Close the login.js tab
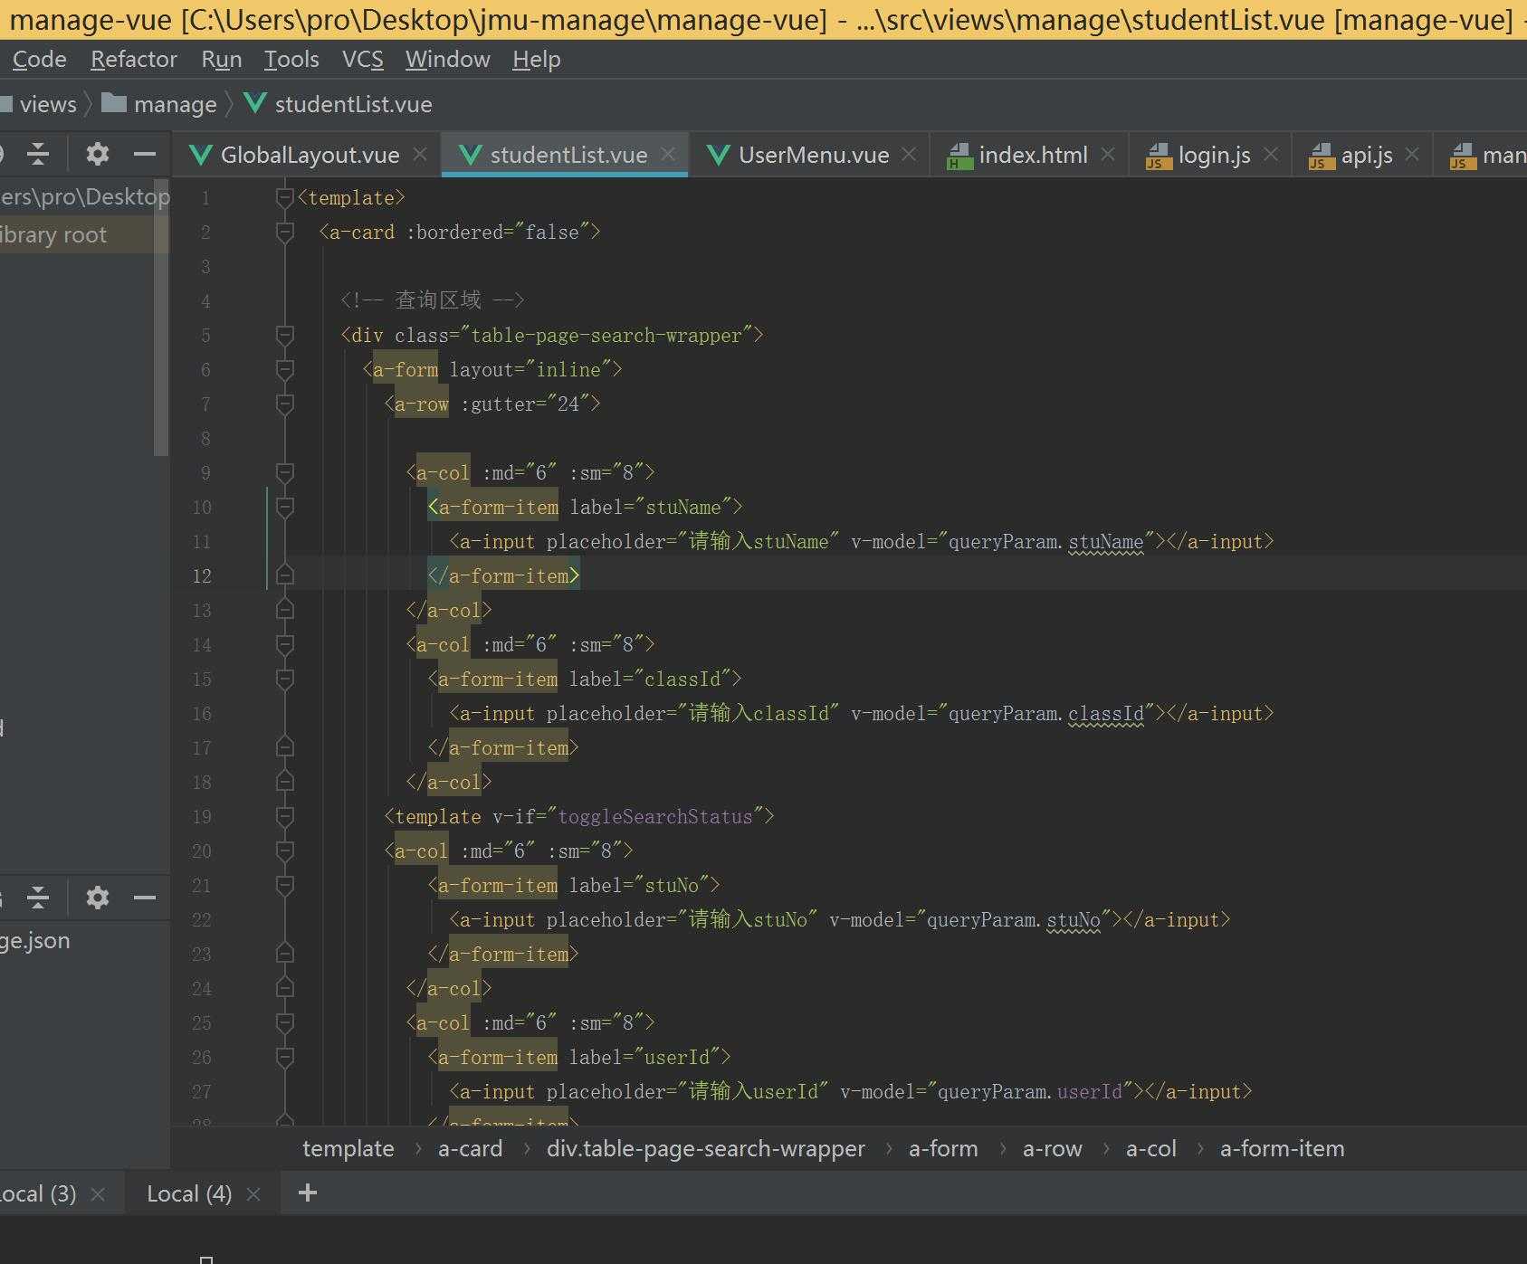 click(1271, 155)
